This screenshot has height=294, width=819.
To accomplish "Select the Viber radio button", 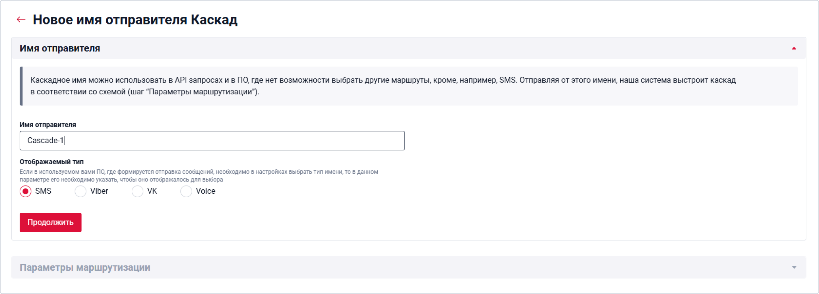I will click(80, 191).
